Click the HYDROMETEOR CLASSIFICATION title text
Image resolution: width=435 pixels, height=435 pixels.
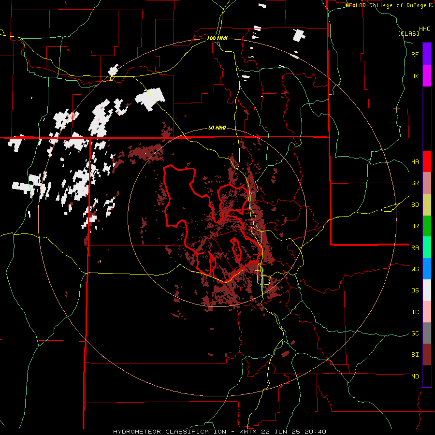coord(170,432)
